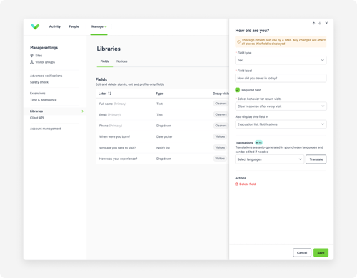This screenshot has height=278, width=357.
Task: Switch to the Notices tab
Action: pyautogui.click(x=122, y=61)
